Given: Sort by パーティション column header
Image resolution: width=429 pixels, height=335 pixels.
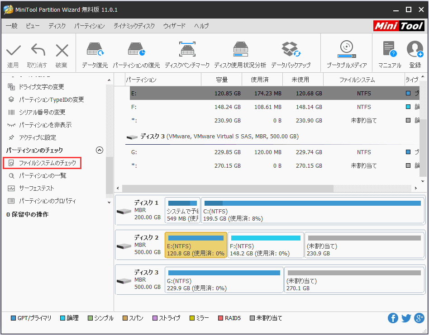Looking at the screenshot, I should pyautogui.click(x=163, y=80).
